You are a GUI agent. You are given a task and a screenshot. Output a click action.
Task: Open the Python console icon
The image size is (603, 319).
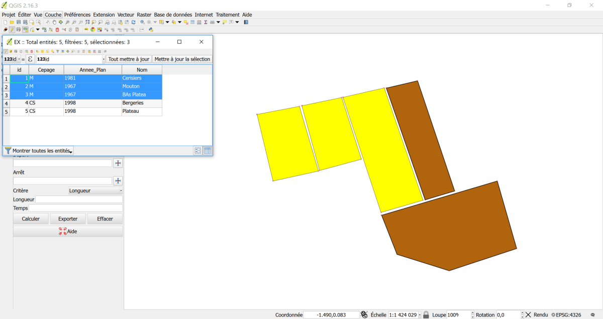151,30
